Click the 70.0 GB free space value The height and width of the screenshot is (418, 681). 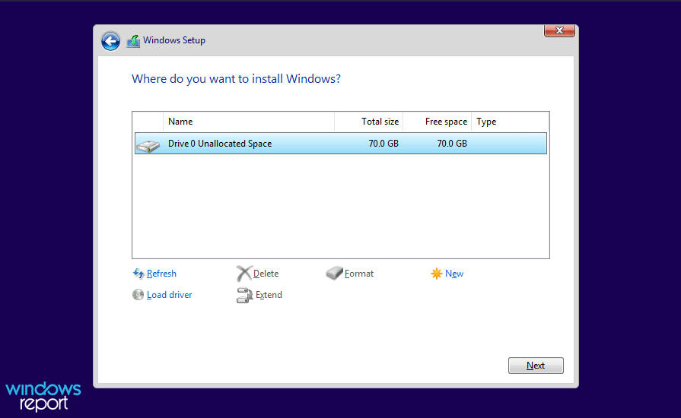coord(452,144)
